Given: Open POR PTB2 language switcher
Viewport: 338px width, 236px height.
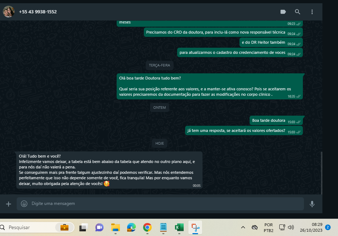Looking at the screenshot, I should [268, 227].
